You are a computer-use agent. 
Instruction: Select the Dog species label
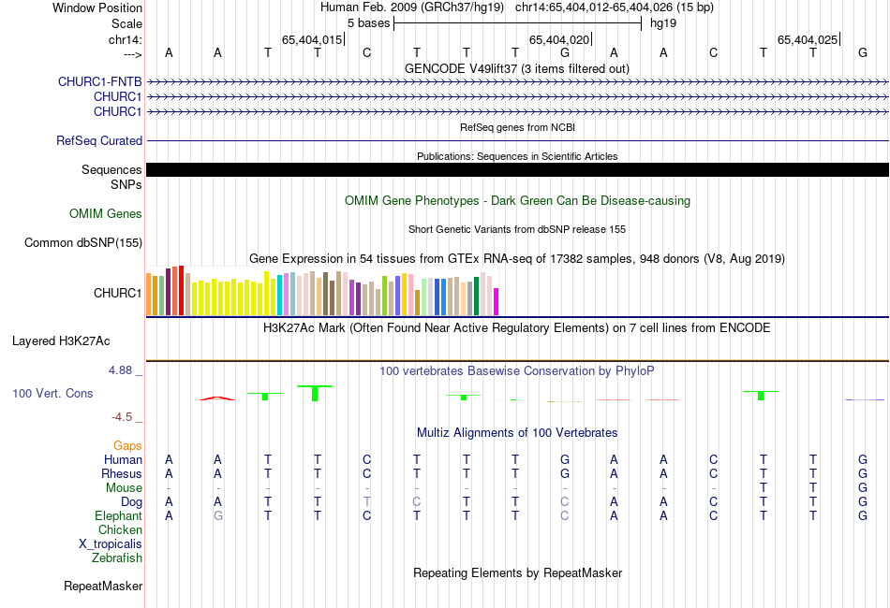[132, 502]
